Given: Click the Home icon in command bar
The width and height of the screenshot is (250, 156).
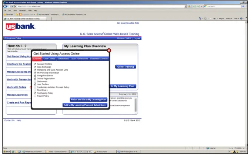Looking at the screenshot, I should [200, 18].
